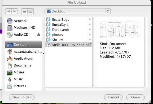Image resolution: width=153 pixels, height=104 pixels.
Task: Click the Movies clapperboard icon
Action: (10, 72)
